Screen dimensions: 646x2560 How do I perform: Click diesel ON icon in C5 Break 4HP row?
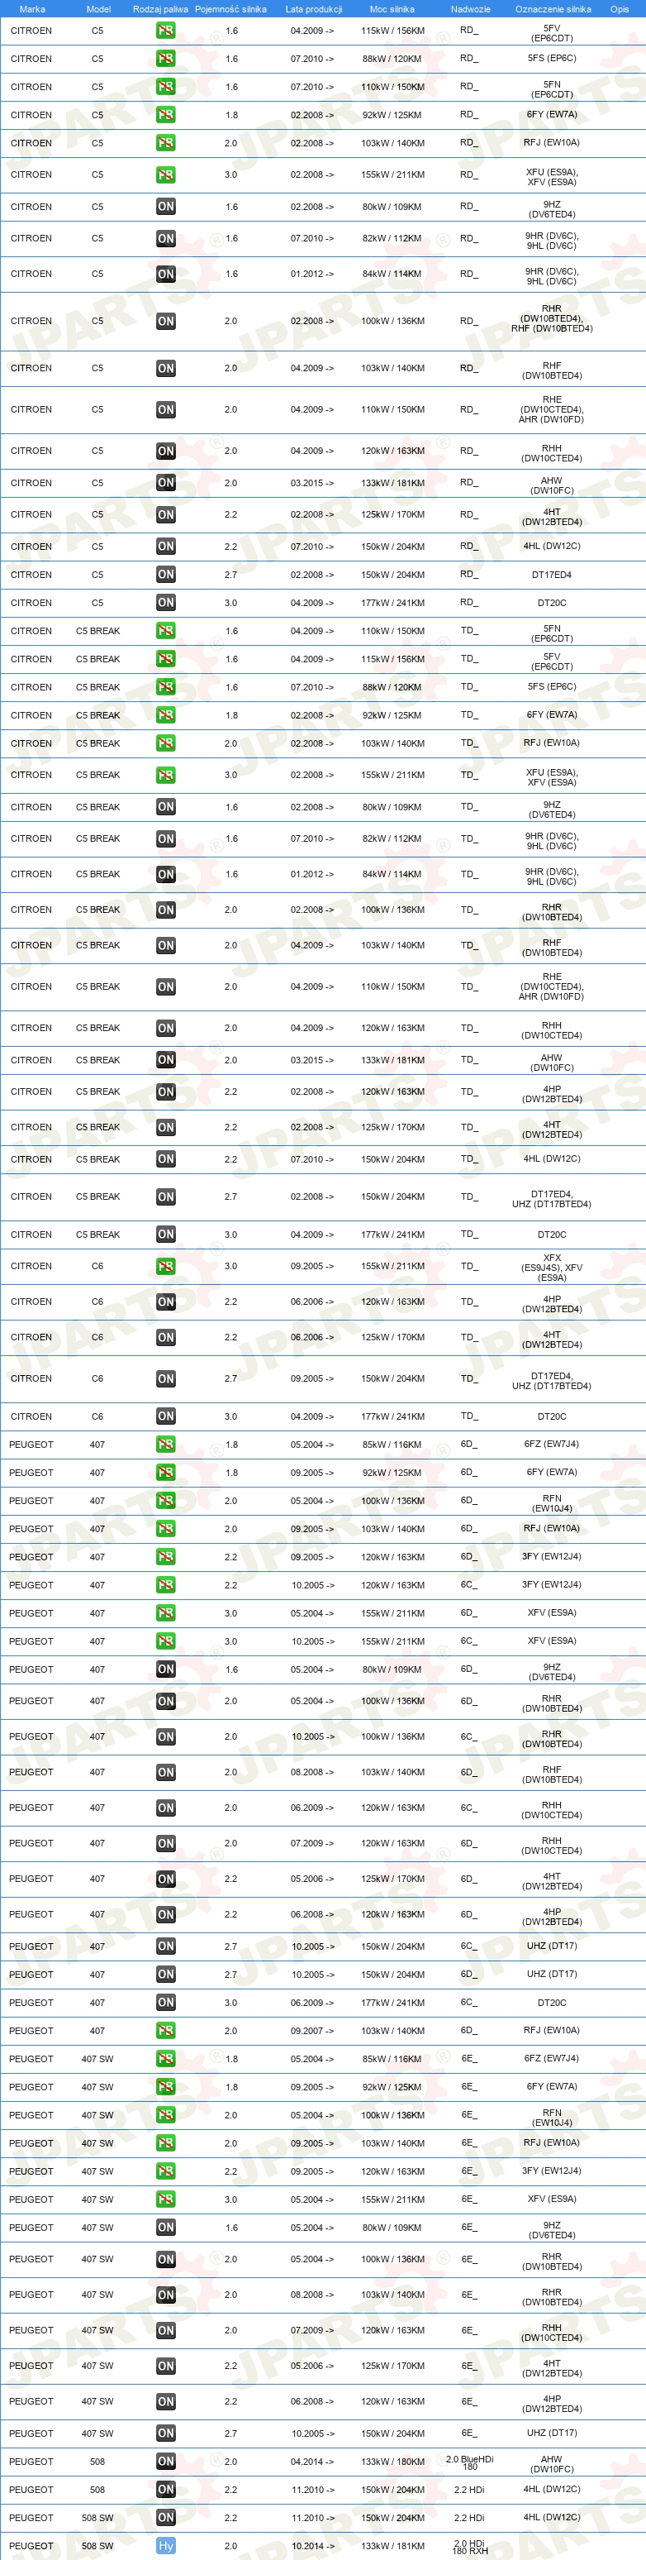[x=166, y=1091]
